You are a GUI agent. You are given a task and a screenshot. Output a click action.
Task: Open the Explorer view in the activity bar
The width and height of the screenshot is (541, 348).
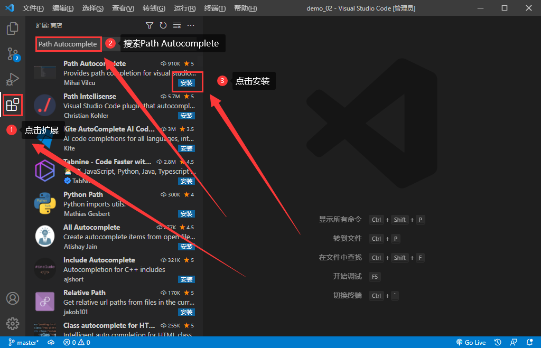(x=13, y=29)
